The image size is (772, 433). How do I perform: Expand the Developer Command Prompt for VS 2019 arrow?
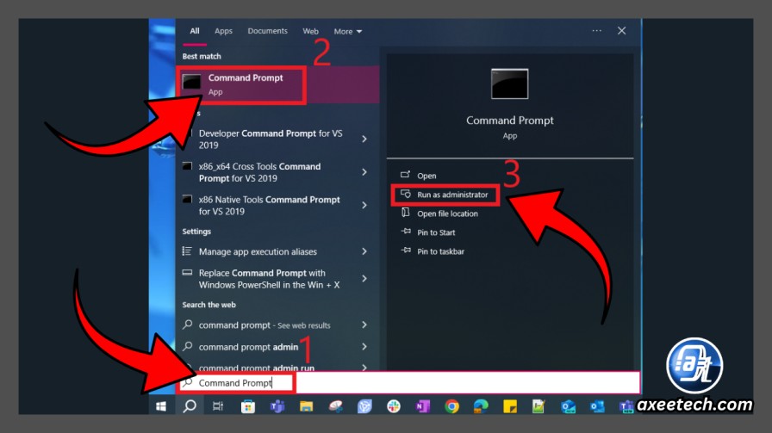click(x=364, y=139)
